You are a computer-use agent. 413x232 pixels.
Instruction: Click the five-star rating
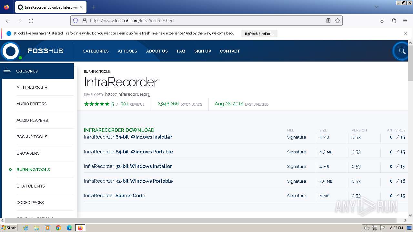click(x=96, y=104)
